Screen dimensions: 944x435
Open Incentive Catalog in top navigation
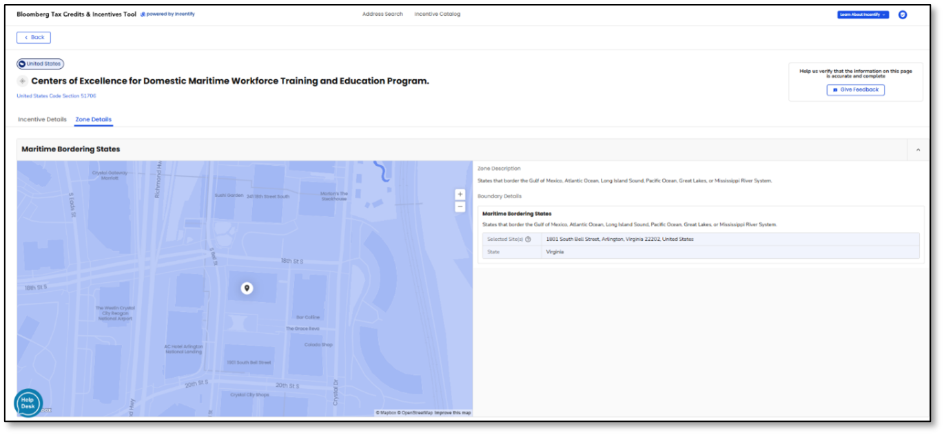click(437, 14)
